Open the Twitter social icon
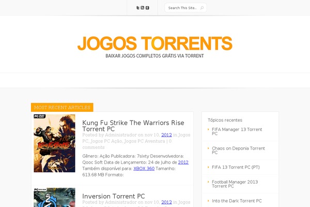310x207 pixels. [x=138, y=8]
